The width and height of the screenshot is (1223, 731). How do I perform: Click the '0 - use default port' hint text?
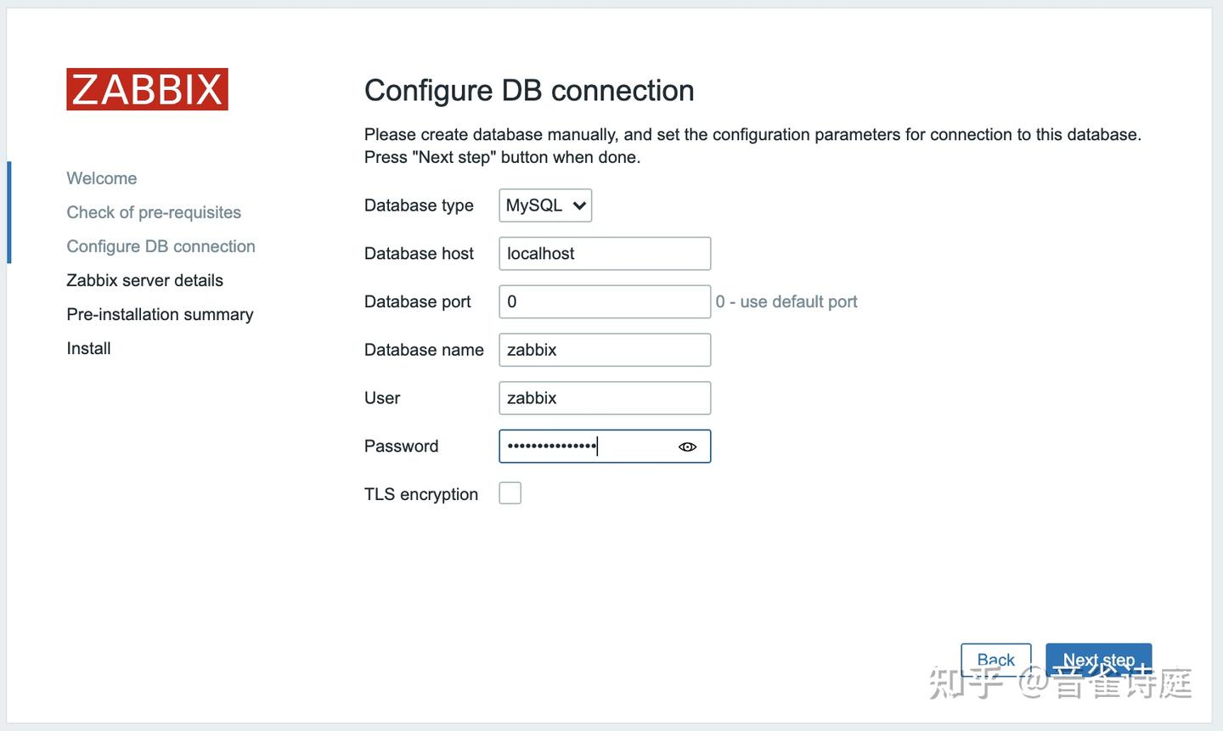786,300
